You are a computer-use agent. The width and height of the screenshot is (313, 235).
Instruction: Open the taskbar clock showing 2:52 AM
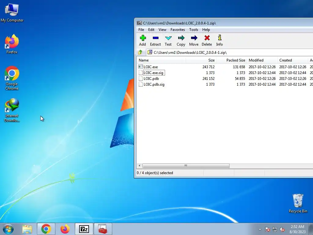(x=297, y=229)
